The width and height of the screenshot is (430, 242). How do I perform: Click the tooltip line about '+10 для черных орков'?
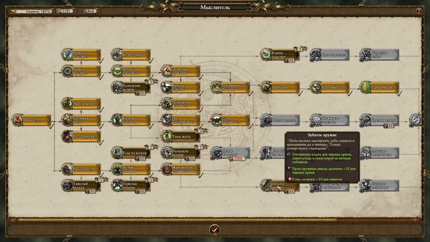(324, 171)
